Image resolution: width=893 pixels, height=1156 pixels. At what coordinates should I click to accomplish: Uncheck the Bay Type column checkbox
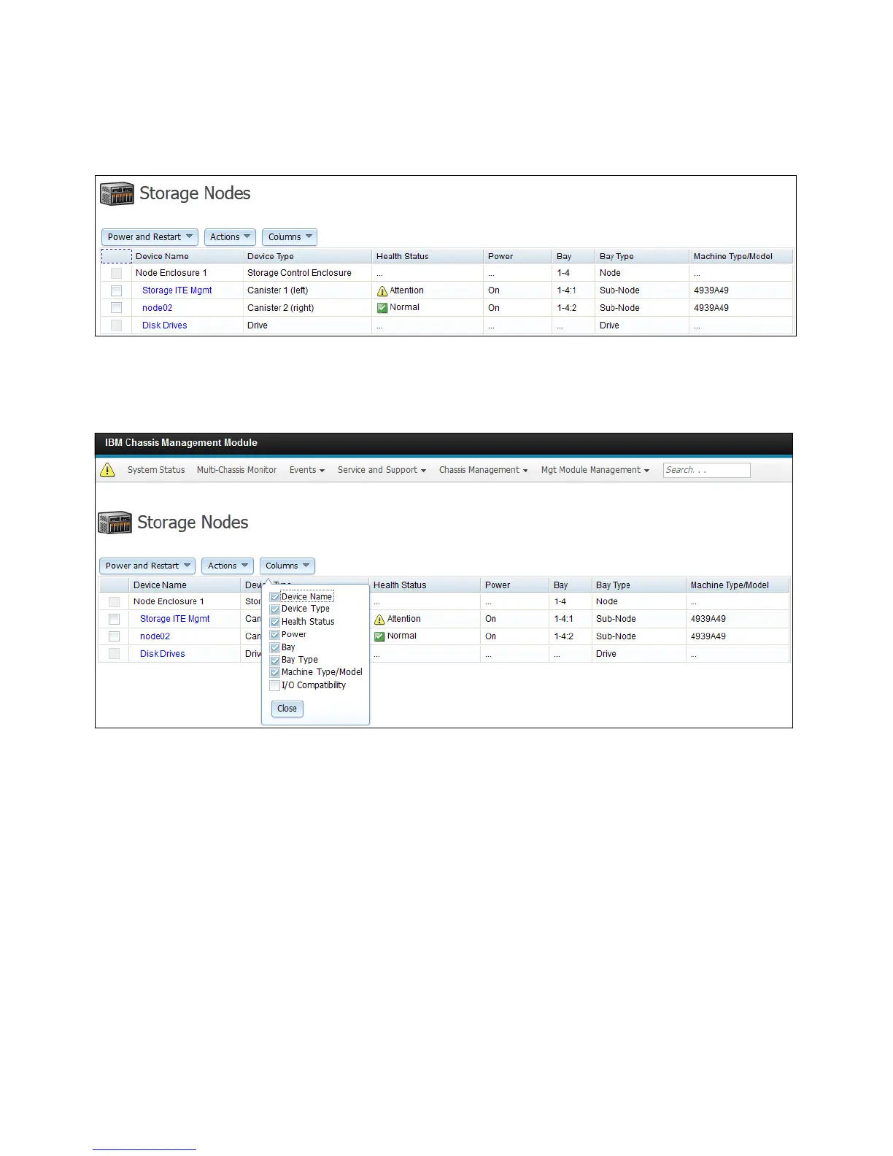(275, 660)
